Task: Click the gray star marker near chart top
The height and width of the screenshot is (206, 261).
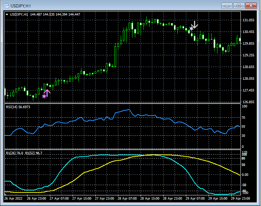Action: [x=191, y=28]
